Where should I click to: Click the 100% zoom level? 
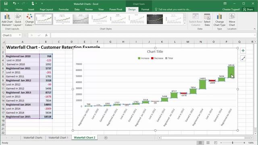pos(251,143)
